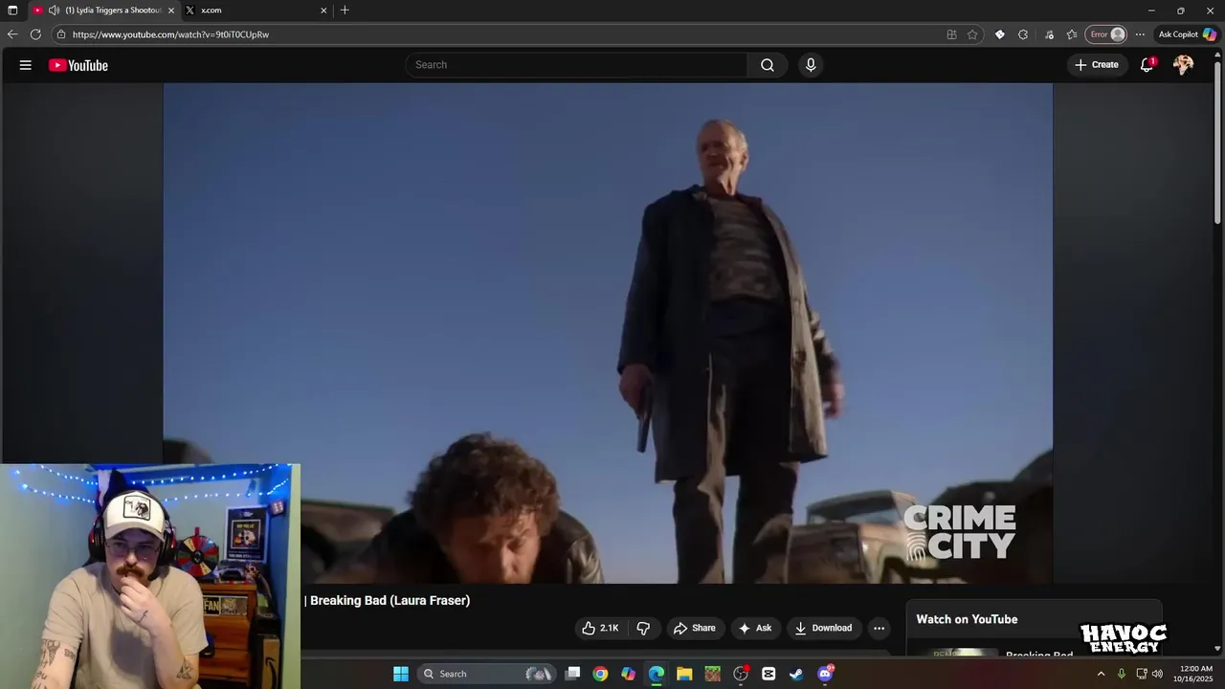Open the network status tray icon
Image resolution: width=1225 pixels, height=689 pixels.
click(1141, 674)
